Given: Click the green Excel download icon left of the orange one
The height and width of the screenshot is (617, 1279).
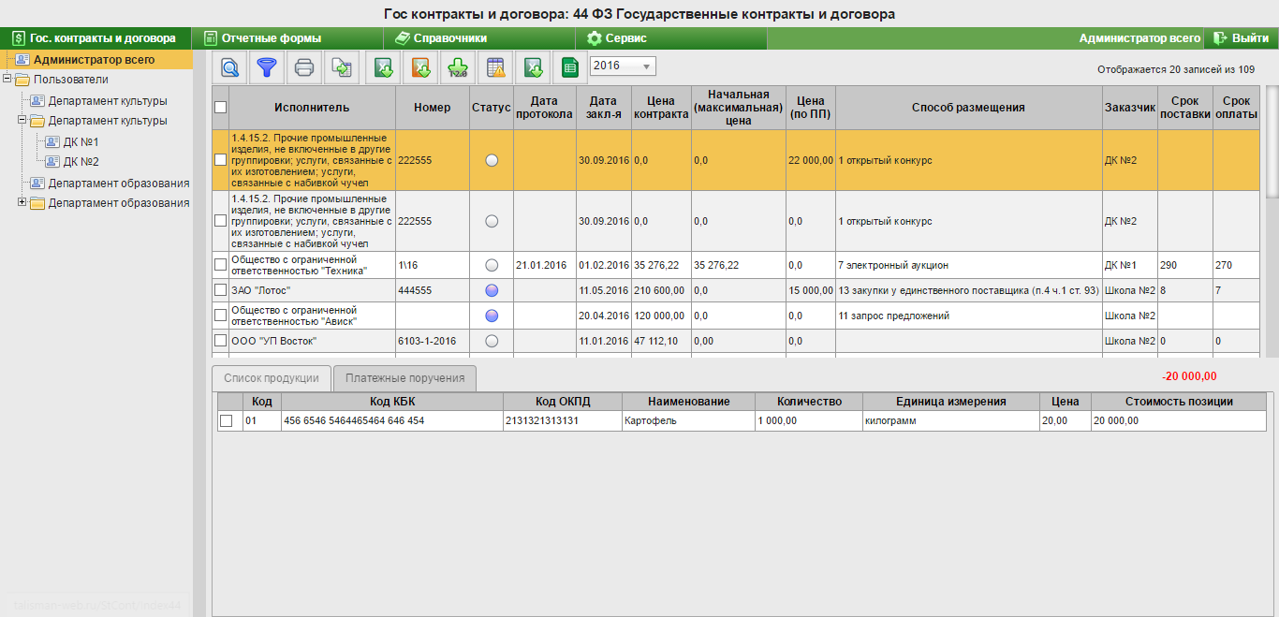Looking at the screenshot, I should pyautogui.click(x=383, y=66).
